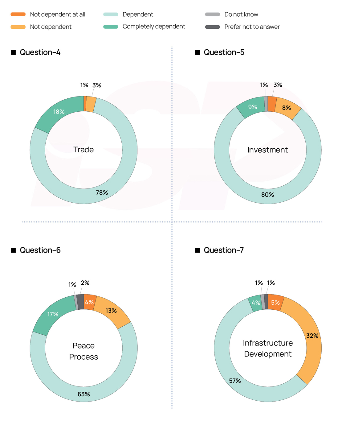Select the 8% orange segment in the Investment chart
This screenshot has width=342, height=421.
click(287, 108)
